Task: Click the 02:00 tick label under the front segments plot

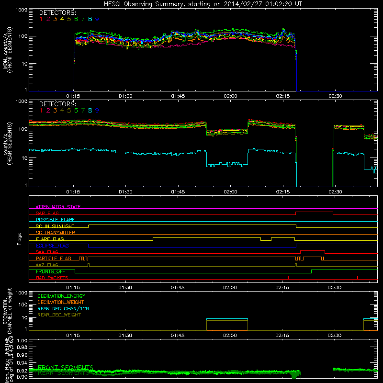Action: pos(230,96)
